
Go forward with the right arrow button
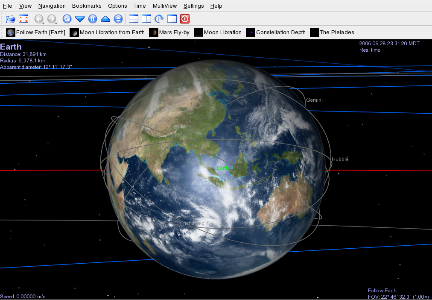52,19
